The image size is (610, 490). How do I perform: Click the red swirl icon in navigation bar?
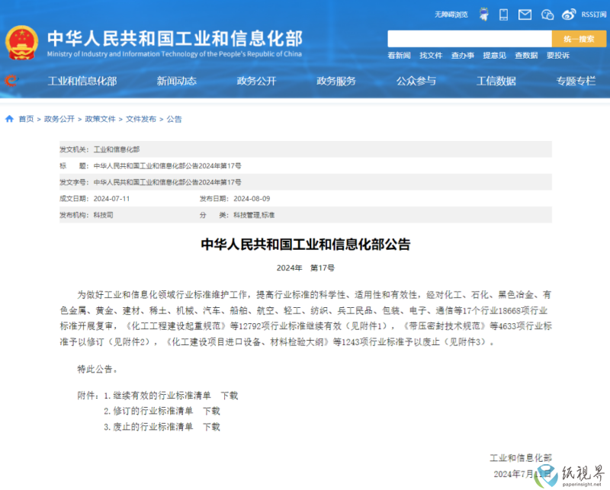point(11,81)
